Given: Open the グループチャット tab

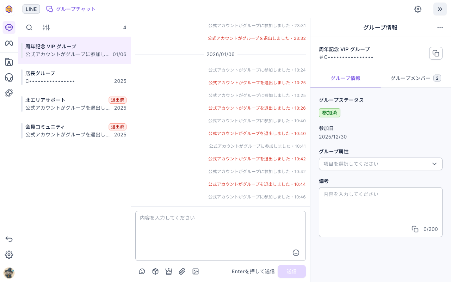Looking at the screenshot, I should (x=71, y=9).
